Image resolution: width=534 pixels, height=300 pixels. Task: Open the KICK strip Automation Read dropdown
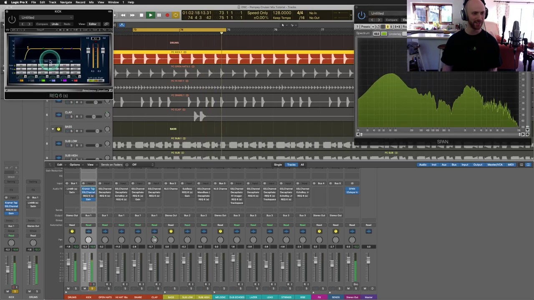88,225
